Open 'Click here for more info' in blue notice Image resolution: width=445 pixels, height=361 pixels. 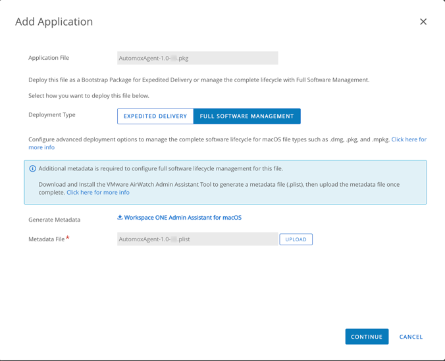(98, 192)
